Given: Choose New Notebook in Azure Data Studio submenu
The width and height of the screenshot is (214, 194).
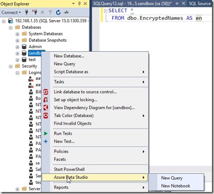Looking at the screenshot, I should click(176, 186).
